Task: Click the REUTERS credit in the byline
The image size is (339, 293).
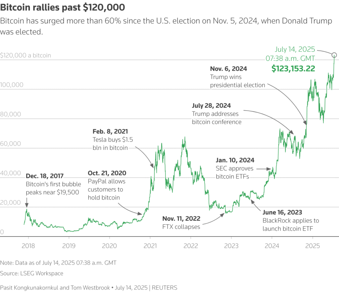Action: [x=164, y=288]
